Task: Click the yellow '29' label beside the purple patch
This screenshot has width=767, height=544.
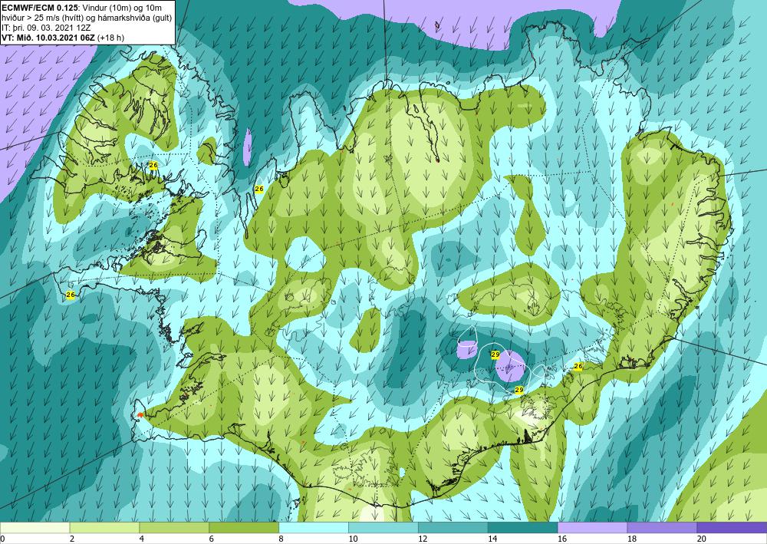Action: pyautogui.click(x=495, y=354)
